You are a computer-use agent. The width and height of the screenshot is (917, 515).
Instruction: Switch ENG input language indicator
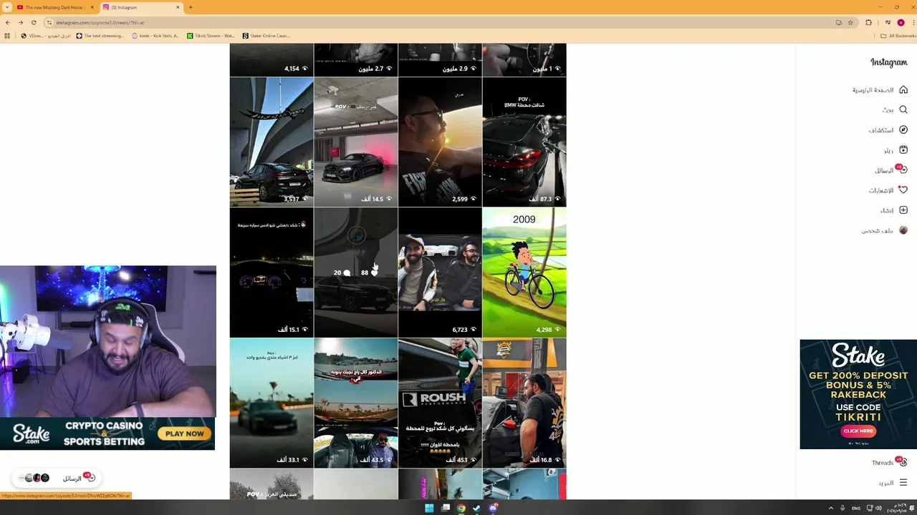[855, 508]
